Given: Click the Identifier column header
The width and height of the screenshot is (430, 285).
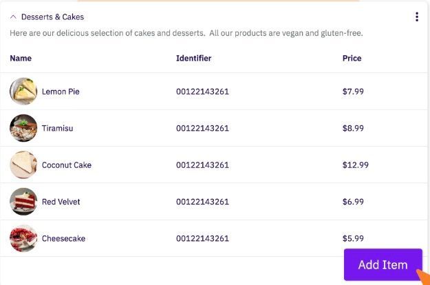Looking at the screenshot, I should click(193, 58).
